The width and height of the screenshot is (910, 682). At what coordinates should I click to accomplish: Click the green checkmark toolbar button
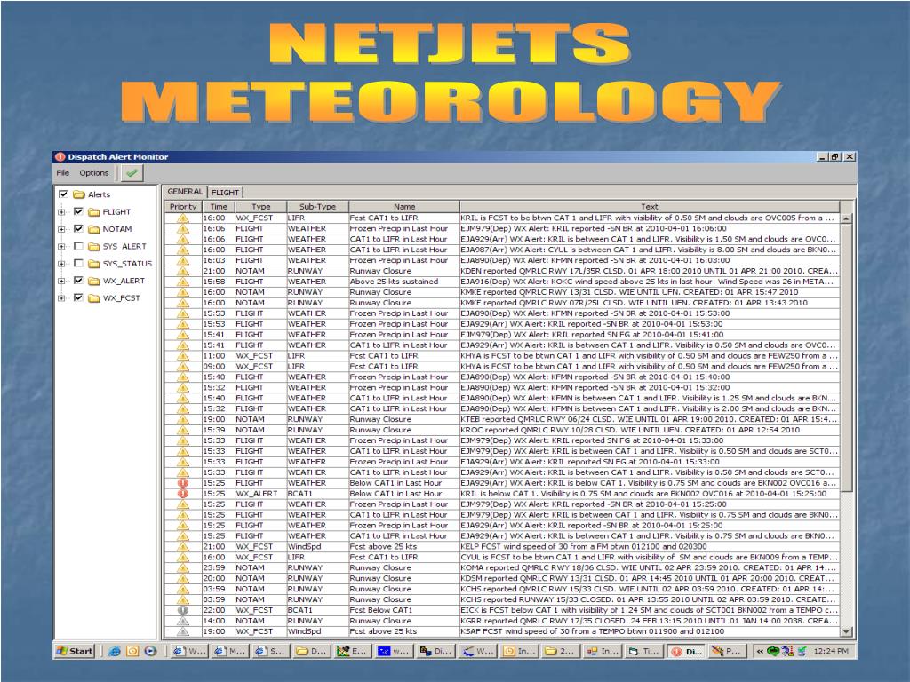(132, 173)
